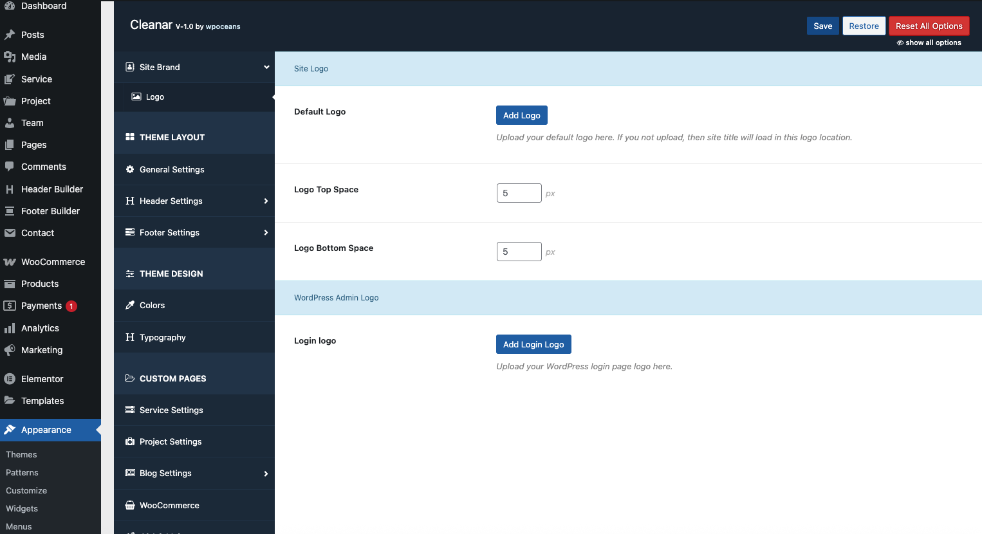This screenshot has width=982, height=534.
Task: Click the red Reset All Options button
Action: point(929,26)
